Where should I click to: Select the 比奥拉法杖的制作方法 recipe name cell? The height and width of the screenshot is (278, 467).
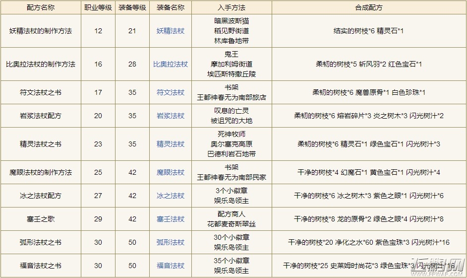click(x=41, y=64)
